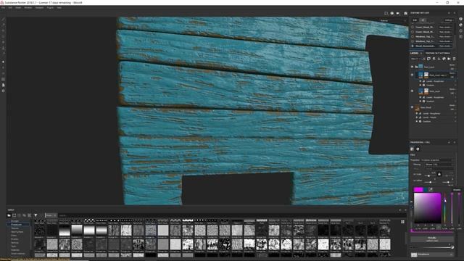Click the camera screenshot icon above viewport
This screenshot has height=261, width=464.
coord(405,13)
